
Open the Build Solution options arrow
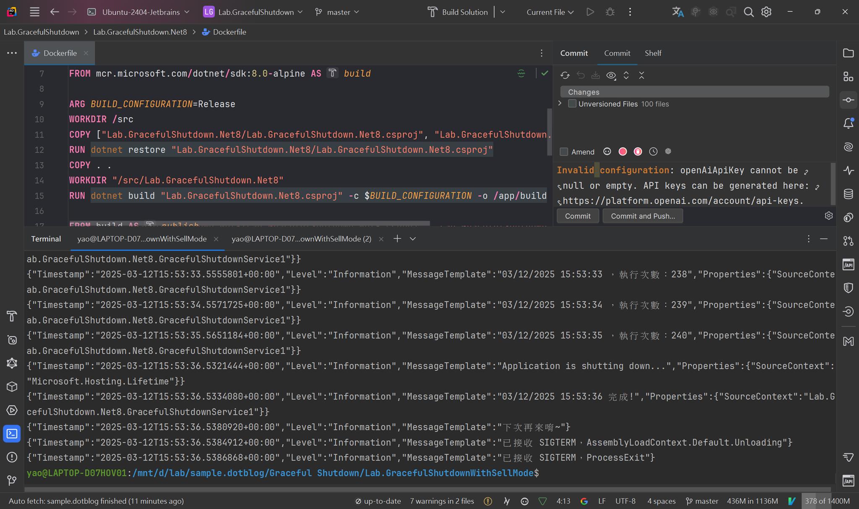(502, 12)
